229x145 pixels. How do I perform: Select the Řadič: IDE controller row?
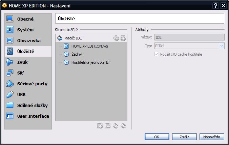pos(91,38)
